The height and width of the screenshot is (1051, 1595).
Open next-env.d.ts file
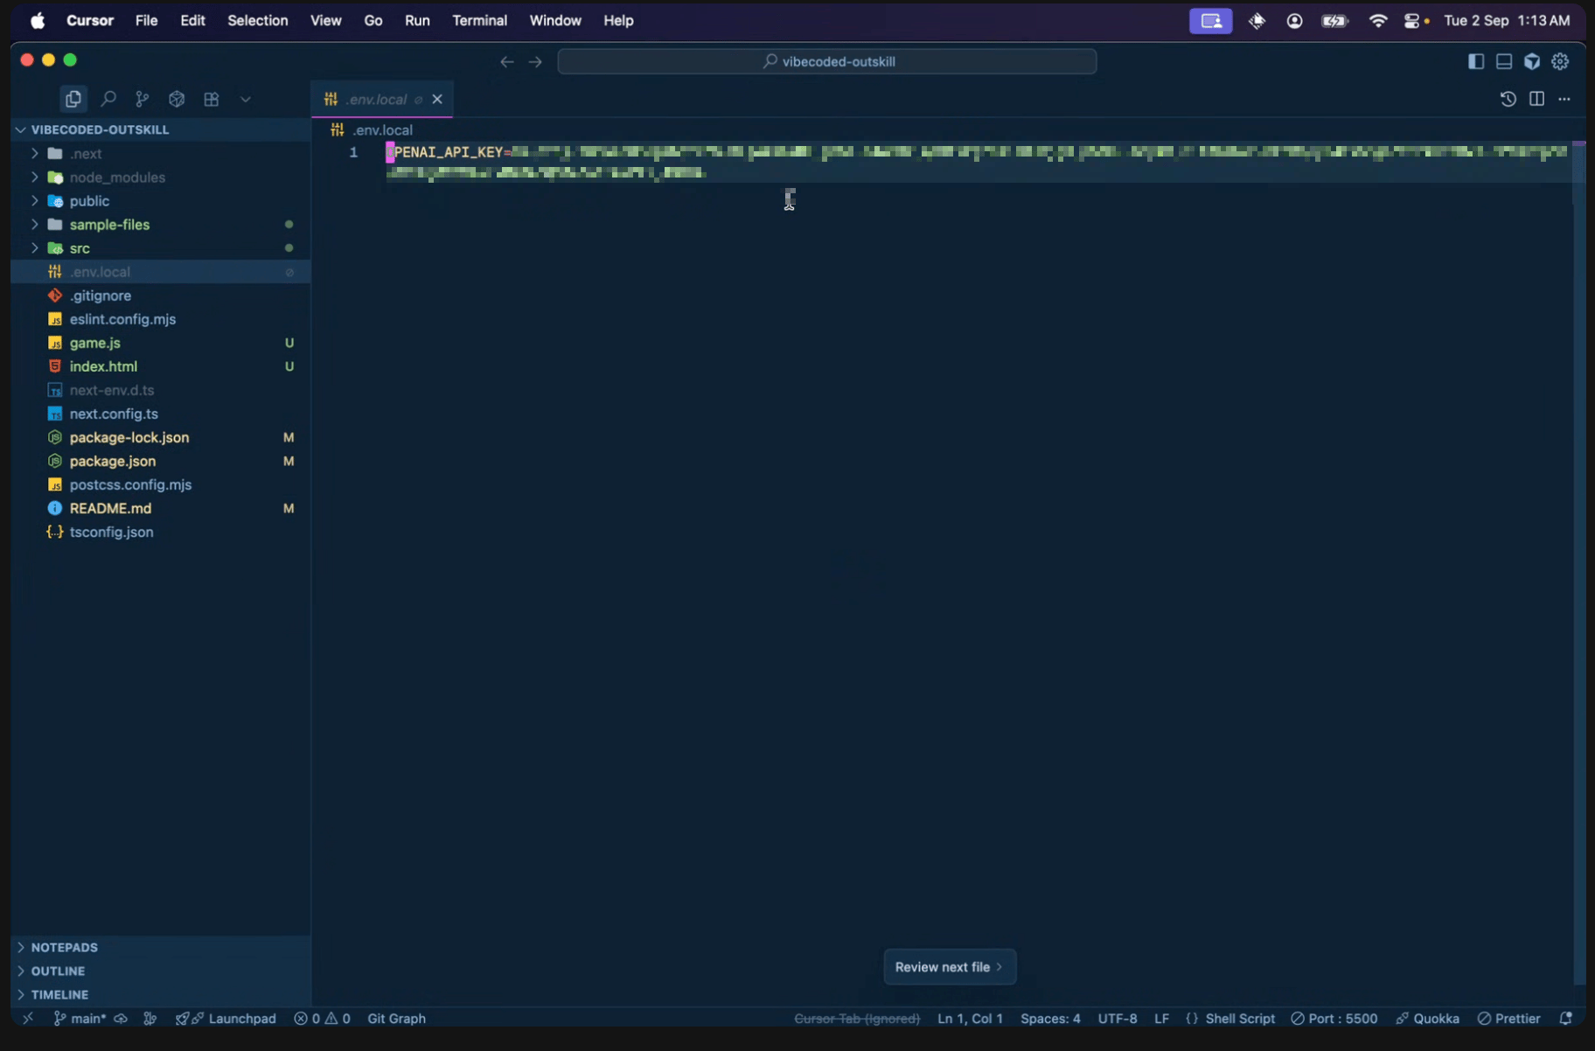(x=161, y=389)
